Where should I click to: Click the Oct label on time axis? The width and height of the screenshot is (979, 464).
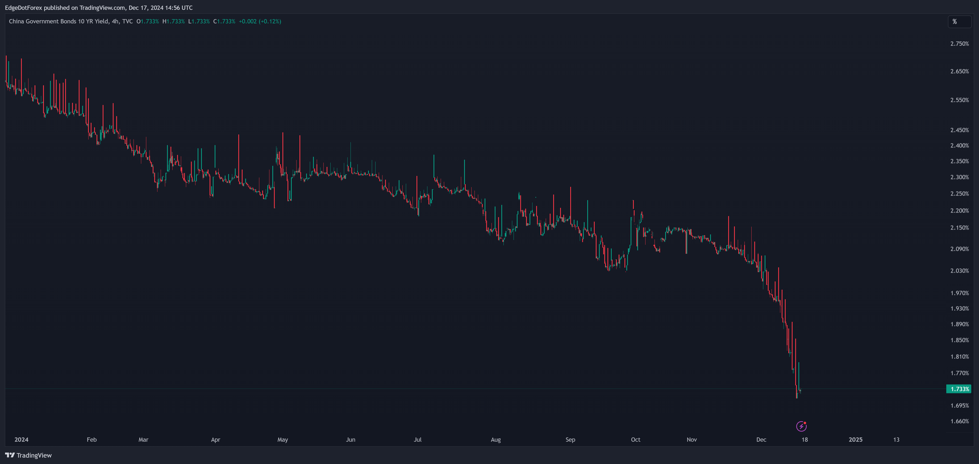[x=635, y=440]
